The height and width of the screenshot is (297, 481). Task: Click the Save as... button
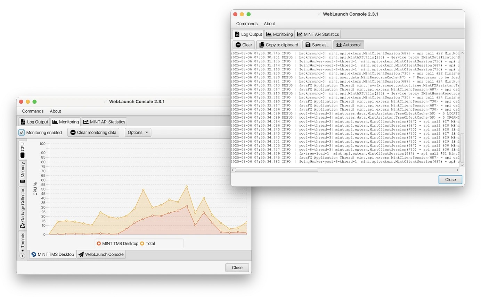[x=317, y=45]
